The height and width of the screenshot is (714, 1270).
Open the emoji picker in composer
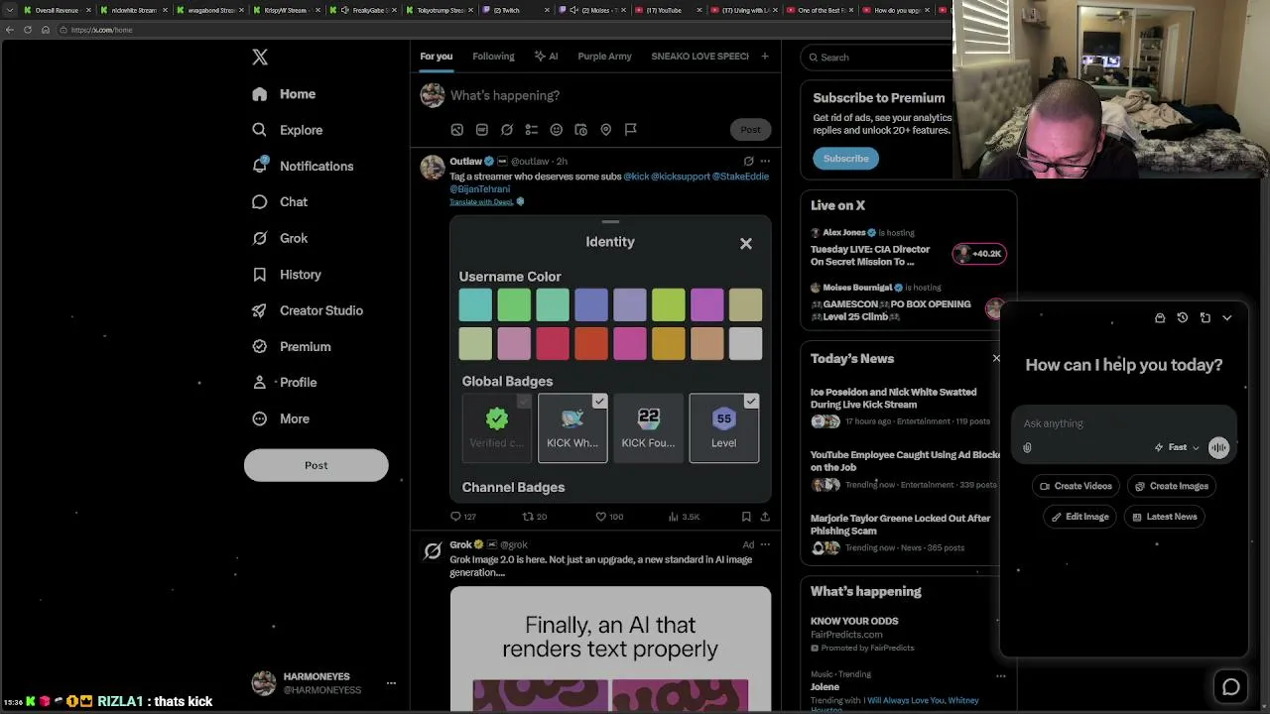(x=557, y=130)
